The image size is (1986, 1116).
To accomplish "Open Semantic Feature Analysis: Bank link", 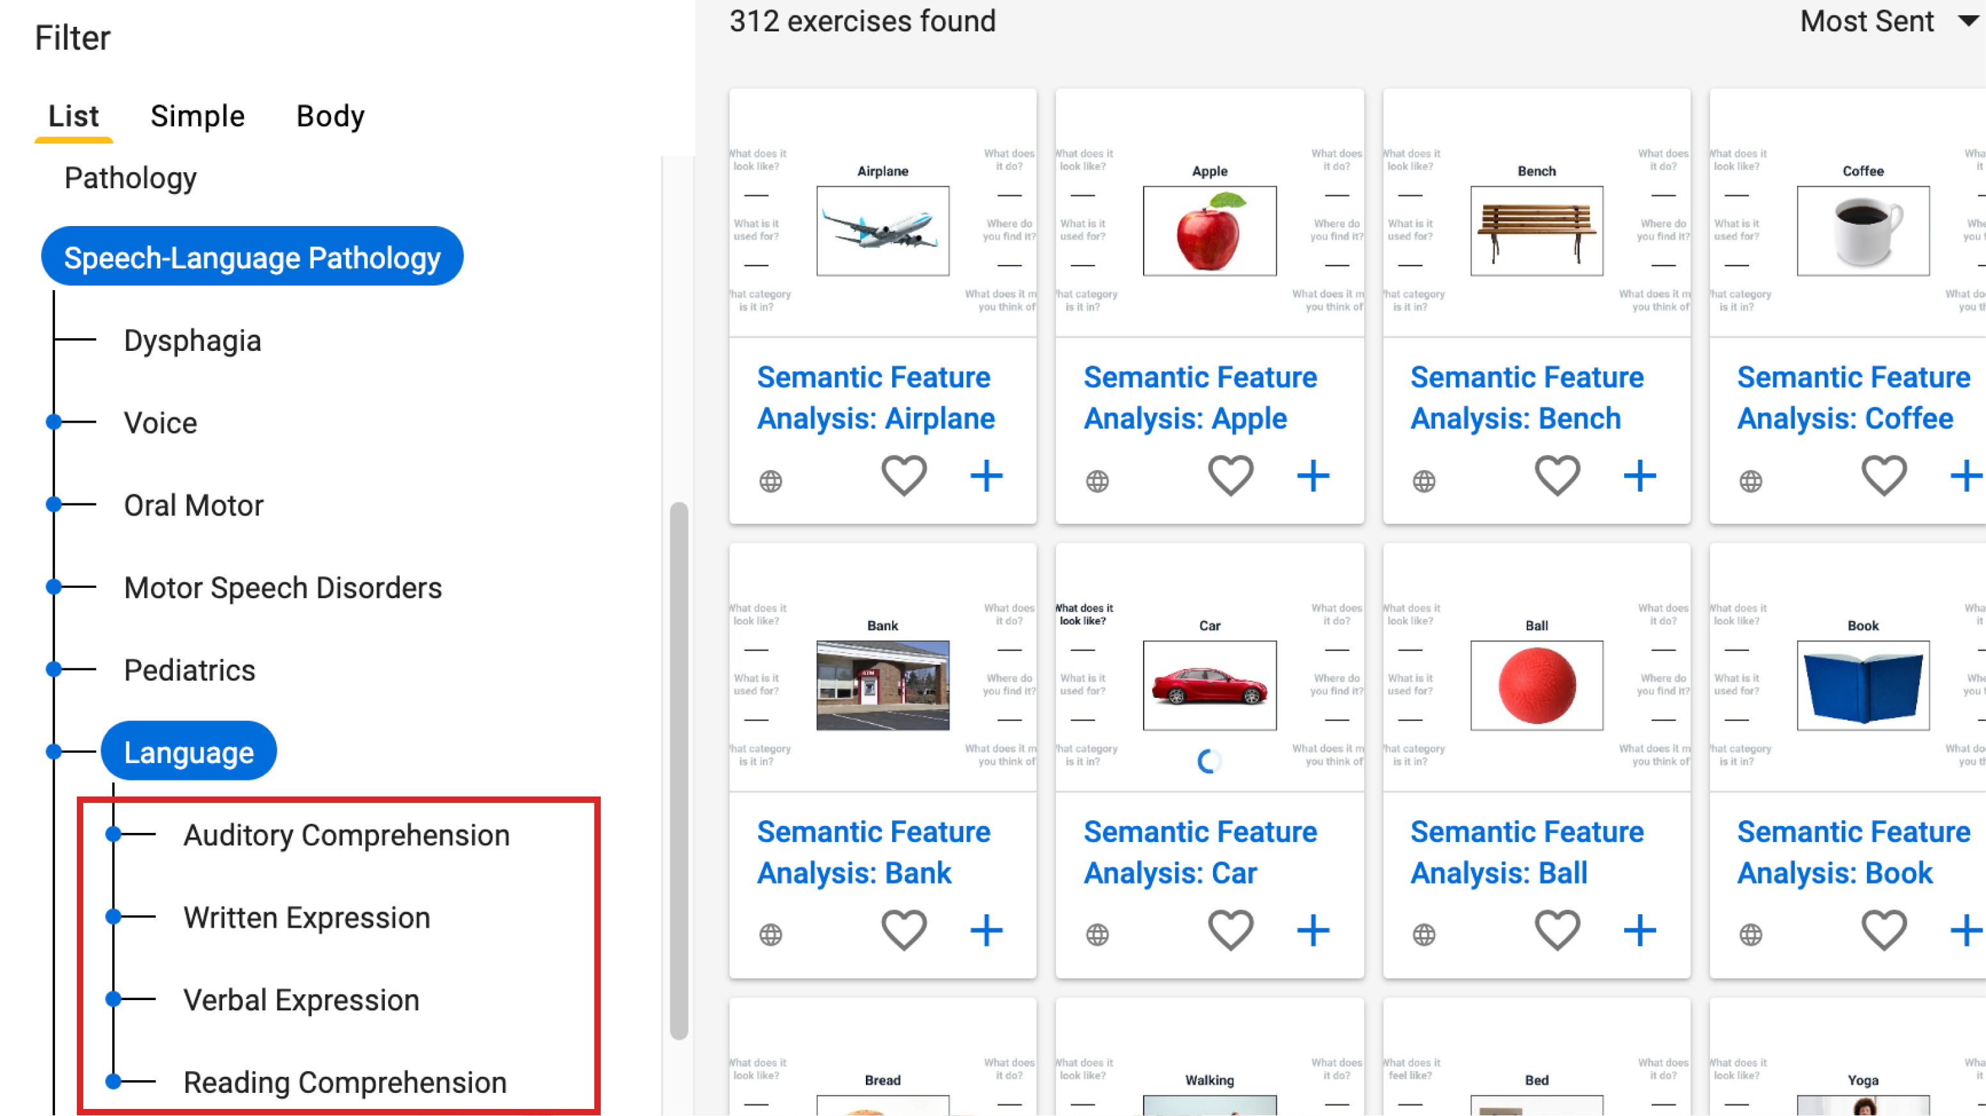I will click(874, 852).
